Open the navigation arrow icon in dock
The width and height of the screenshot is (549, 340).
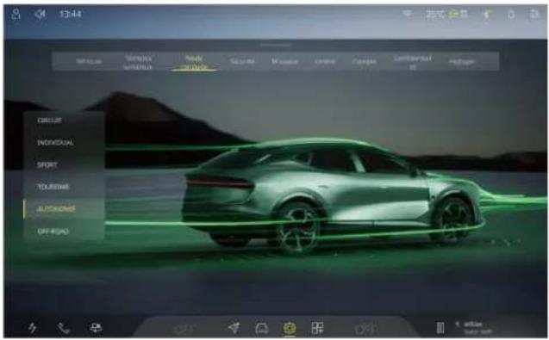click(234, 328)
